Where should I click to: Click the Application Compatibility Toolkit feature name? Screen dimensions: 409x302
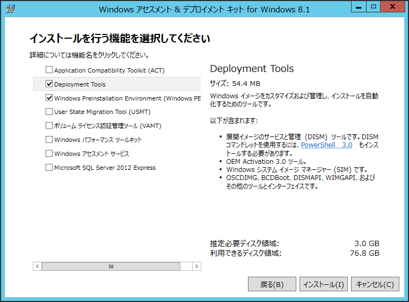coord(109,70)
